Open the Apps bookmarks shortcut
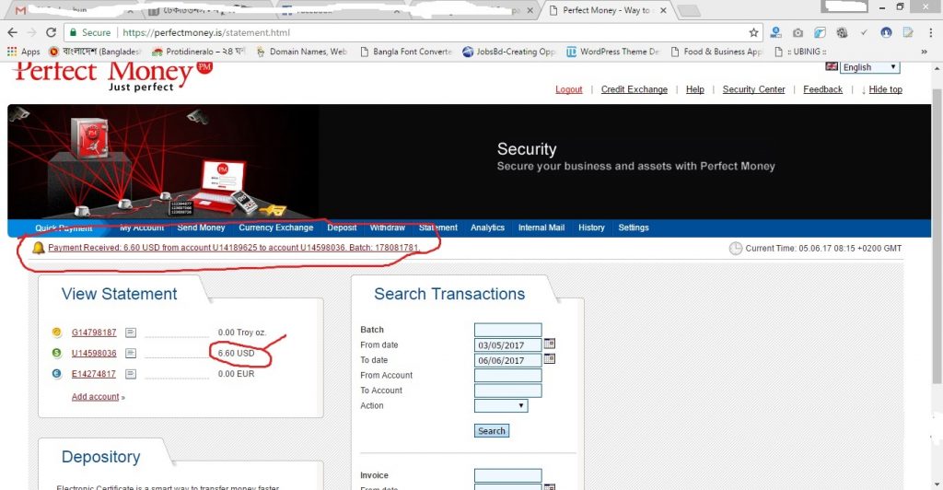The height and width of the screenshot is (490, 943). (24, 52)
